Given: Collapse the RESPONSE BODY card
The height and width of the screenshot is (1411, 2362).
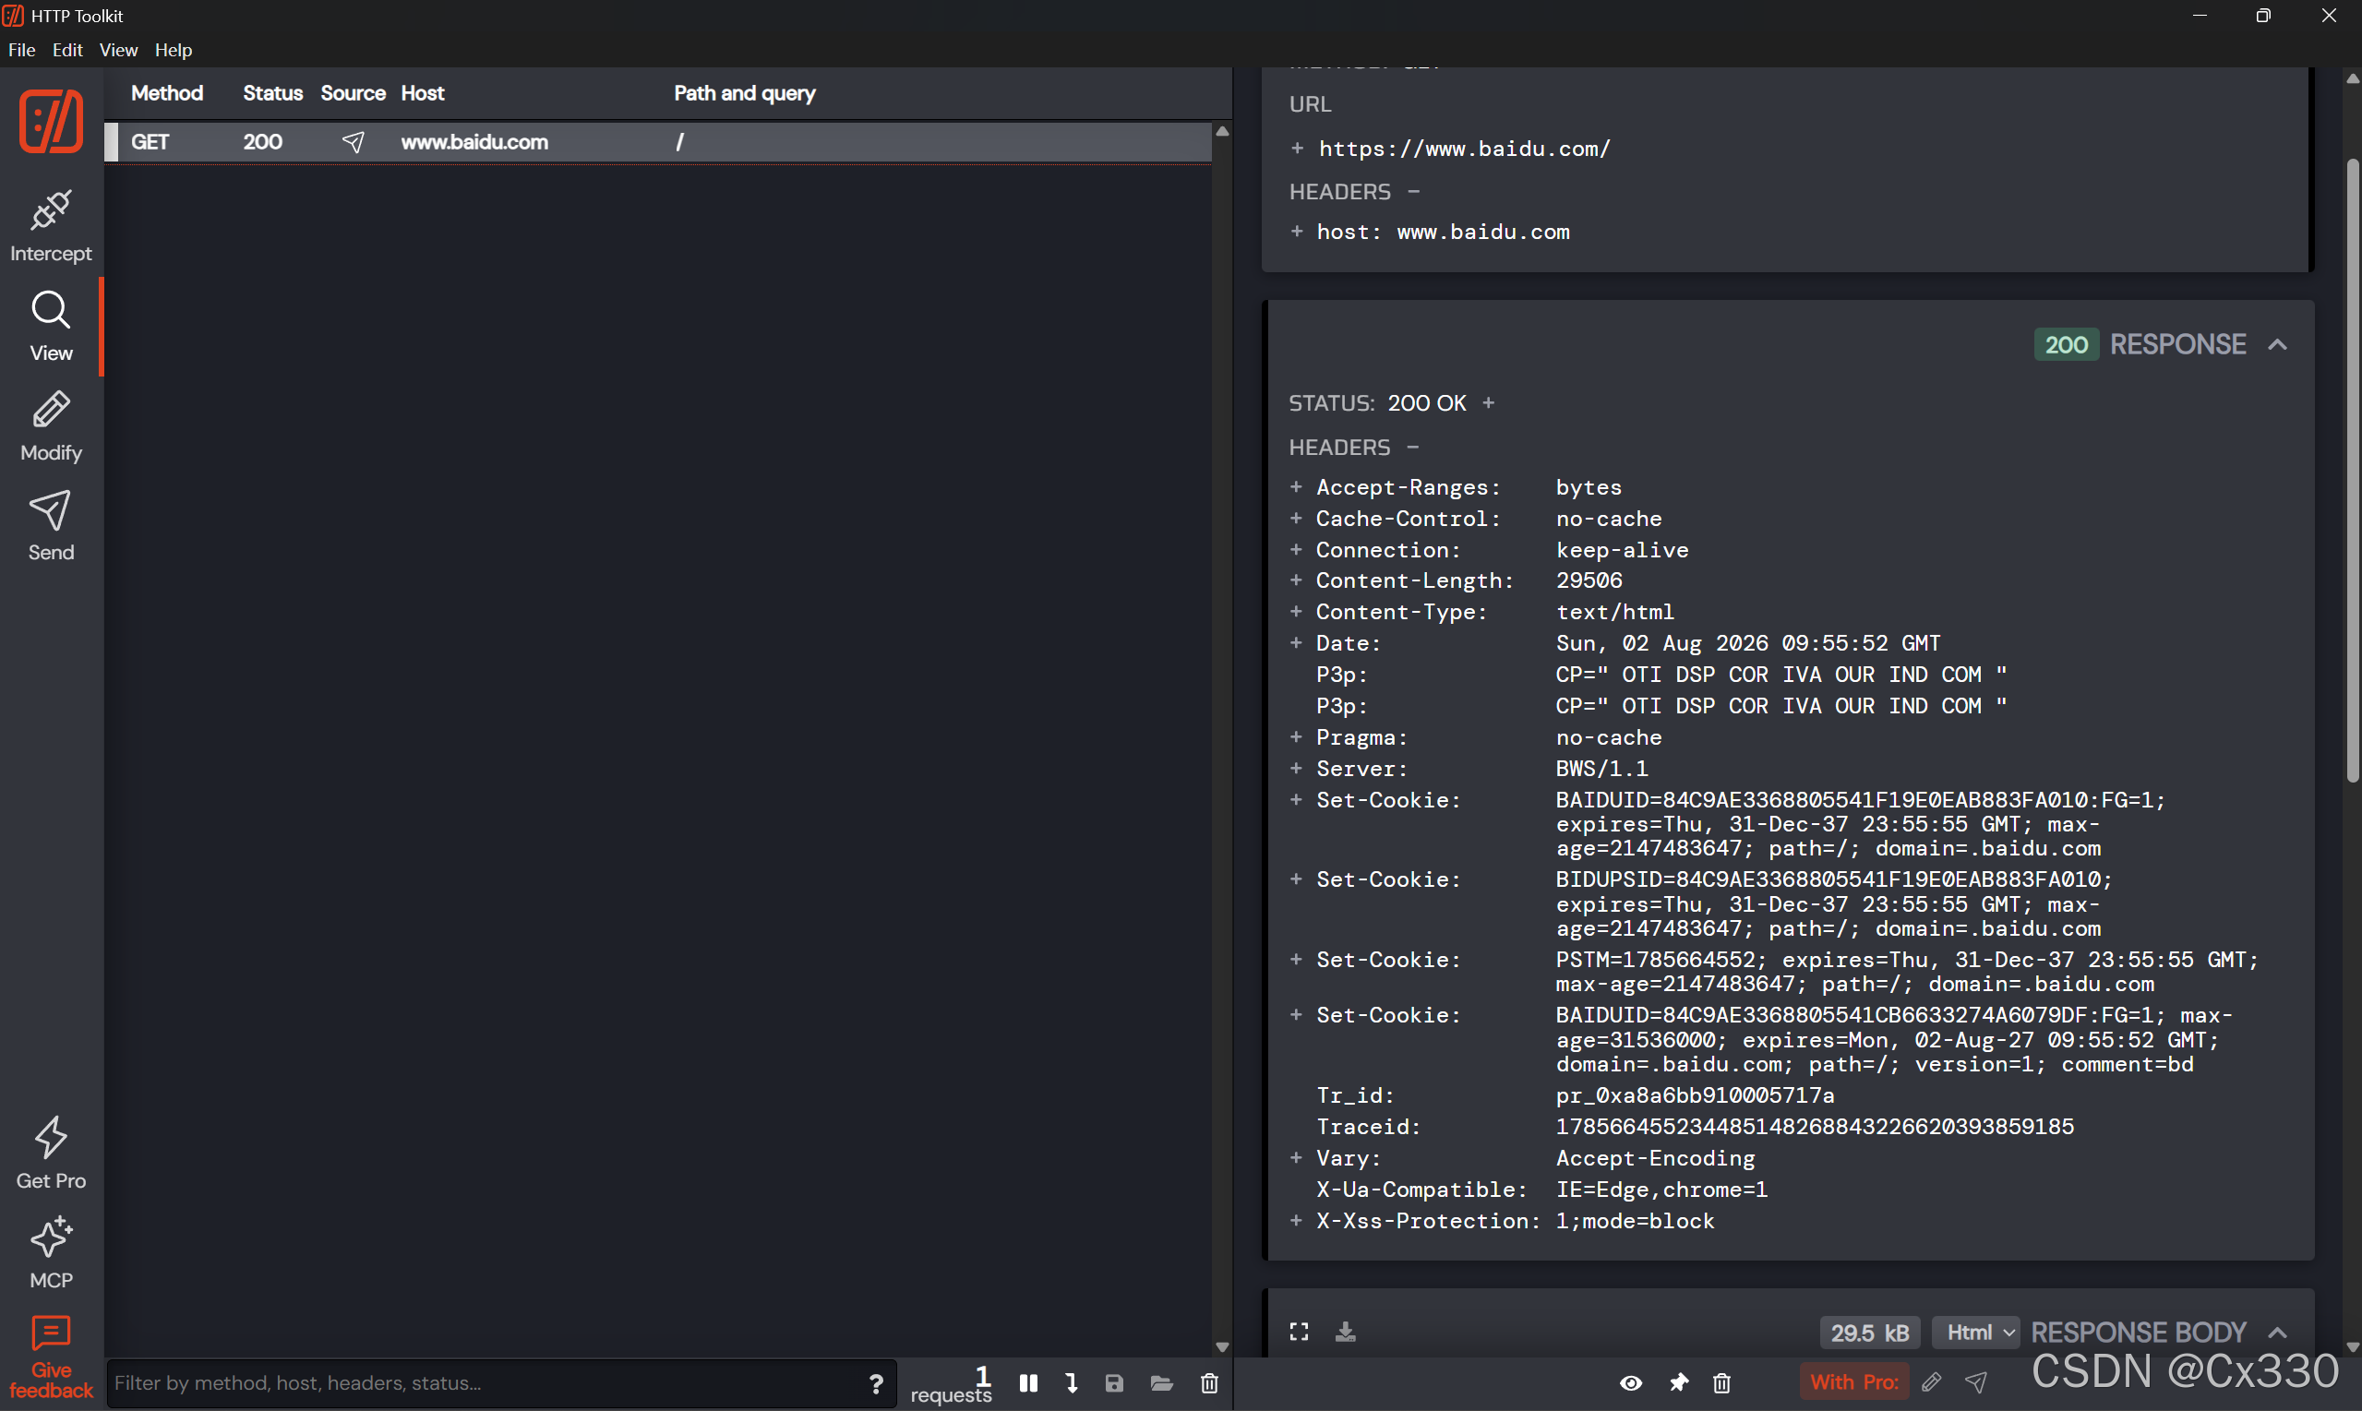Looking at the screenshot, I should point(2277,1332).
